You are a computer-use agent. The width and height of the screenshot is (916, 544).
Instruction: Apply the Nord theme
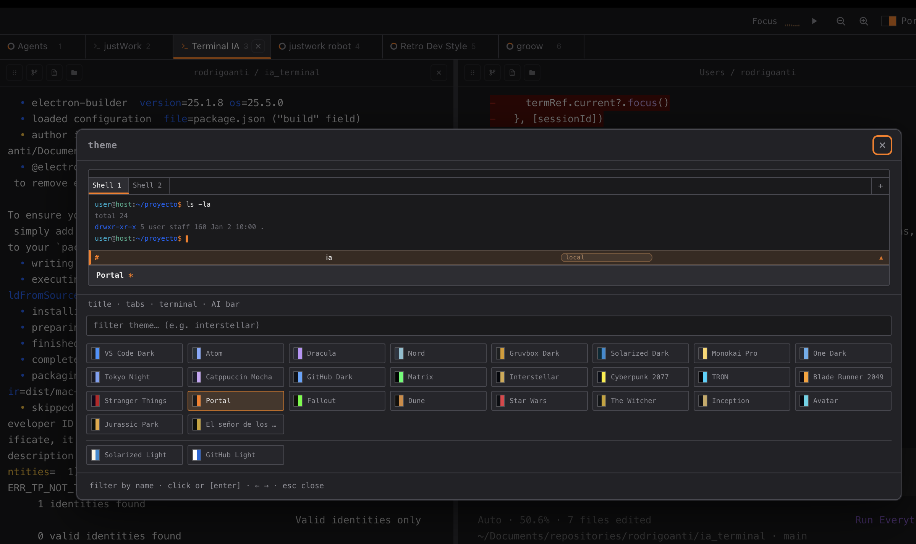[x=438, y=353]
